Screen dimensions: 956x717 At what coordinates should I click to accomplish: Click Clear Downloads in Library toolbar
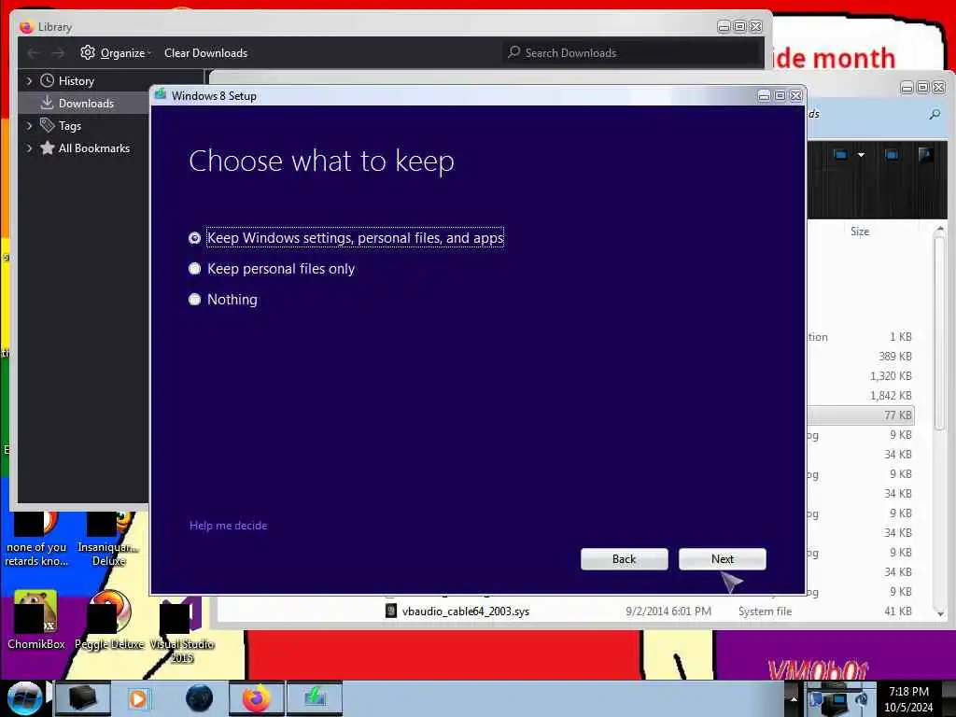click(x=205, y=53)
